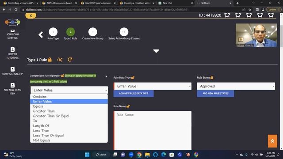Choose In option

(x=69, y=121)
